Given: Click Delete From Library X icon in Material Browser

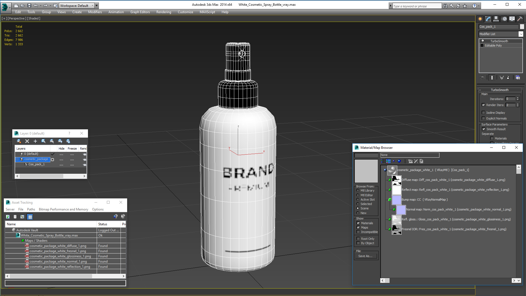Looking at the screenshot, I should (416, 161).
